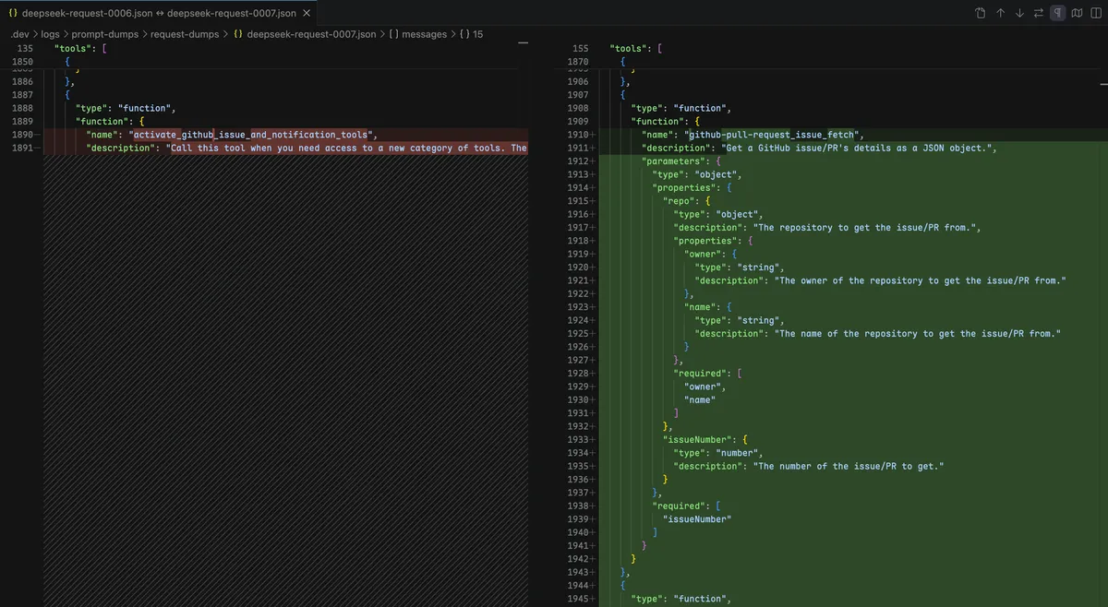Click "function": { on right line 1909
The height and width of the screenshot is (607, 1108).
coord(665,121)
